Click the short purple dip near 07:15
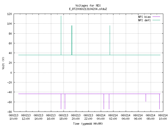The image size is (168, 126). [x=146, y=98]
